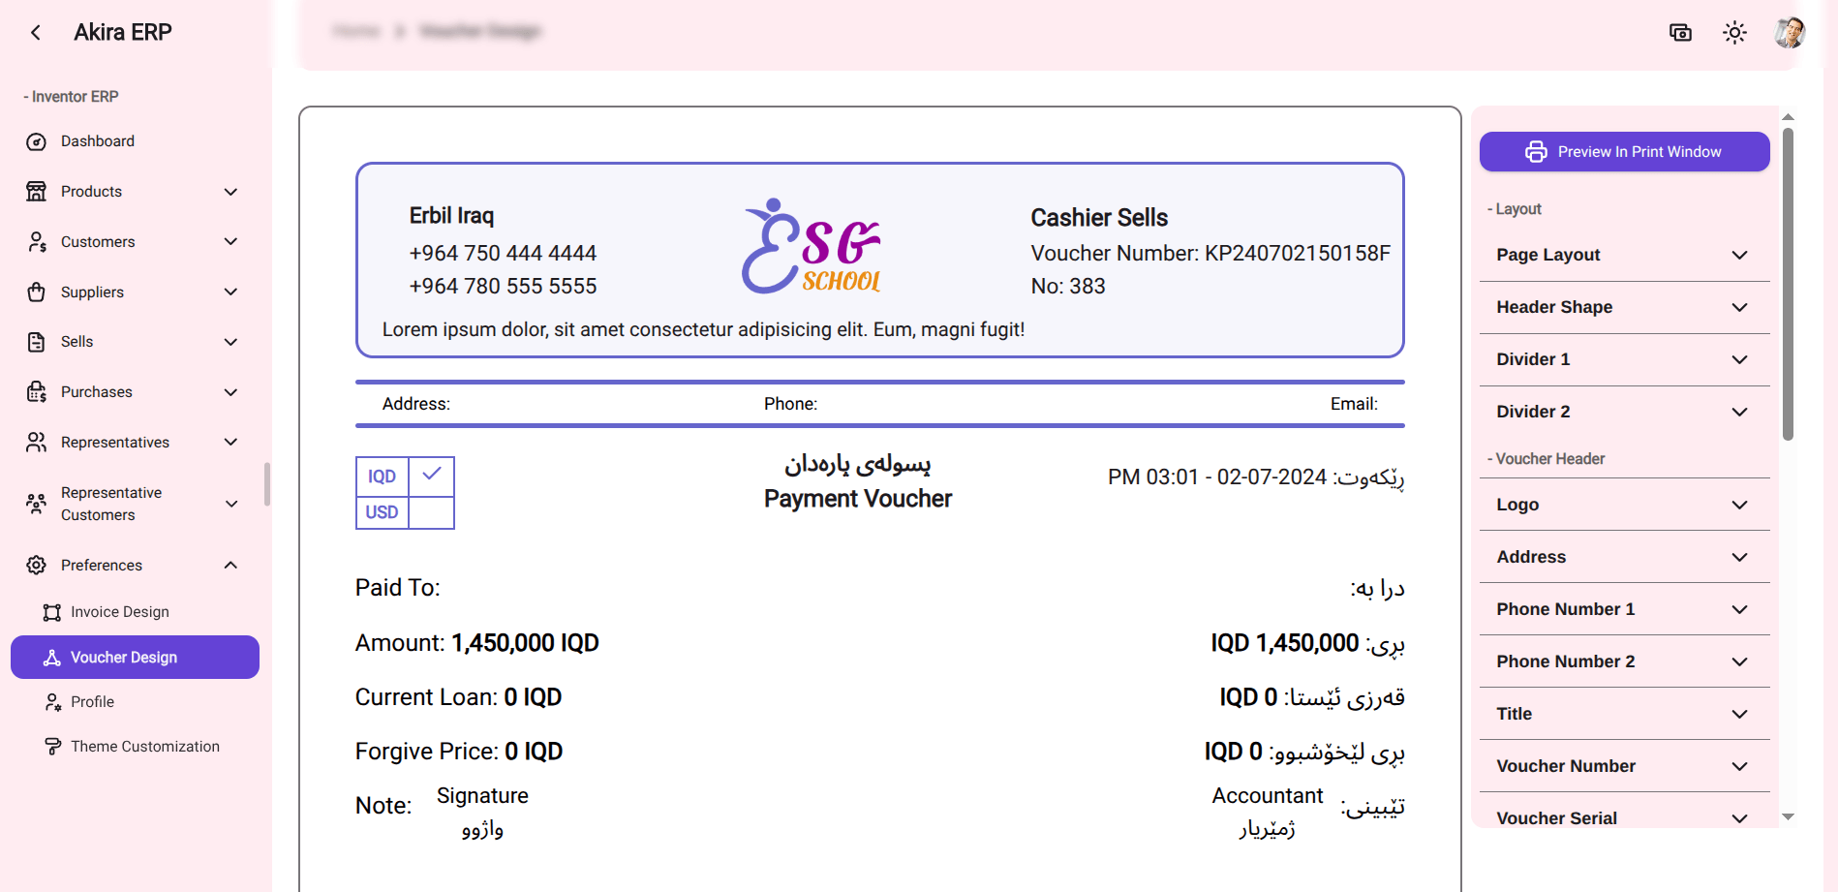Click the screenshot camera icon in top bar
Viewport: 1838px width, 892px height.
coord(1681,33)
